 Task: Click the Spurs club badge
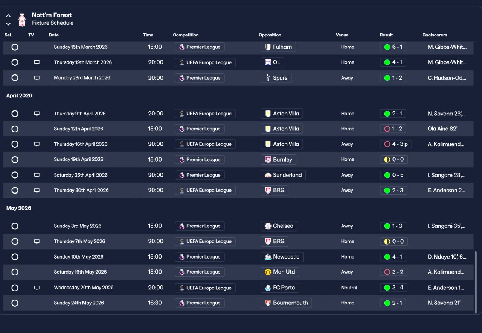pyautogui.click(x=268, y=78)
